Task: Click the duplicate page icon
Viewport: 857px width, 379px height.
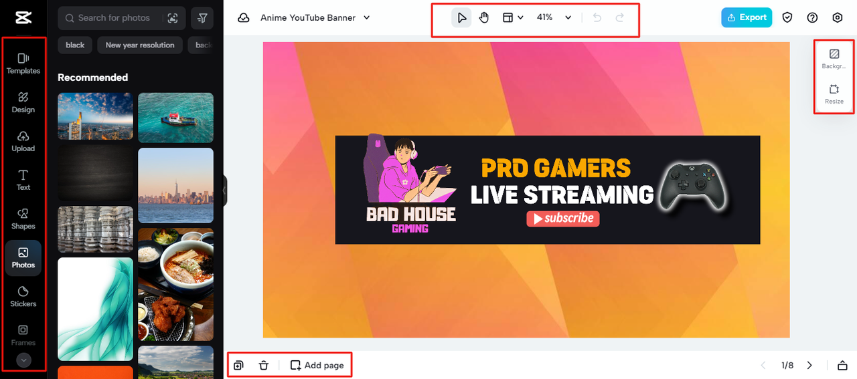Action: click(239, 366)
